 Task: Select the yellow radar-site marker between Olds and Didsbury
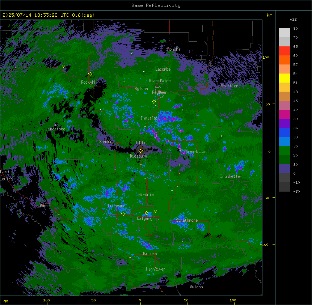point(140,151)
